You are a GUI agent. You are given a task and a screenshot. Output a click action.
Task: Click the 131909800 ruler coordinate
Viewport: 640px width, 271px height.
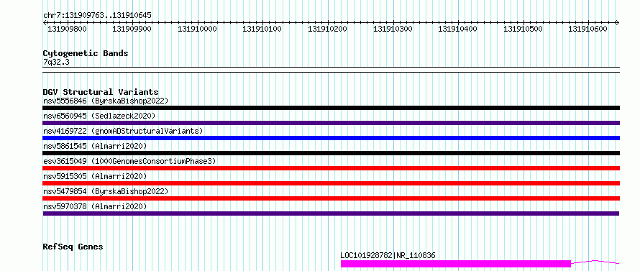click(x=67, y=29)
